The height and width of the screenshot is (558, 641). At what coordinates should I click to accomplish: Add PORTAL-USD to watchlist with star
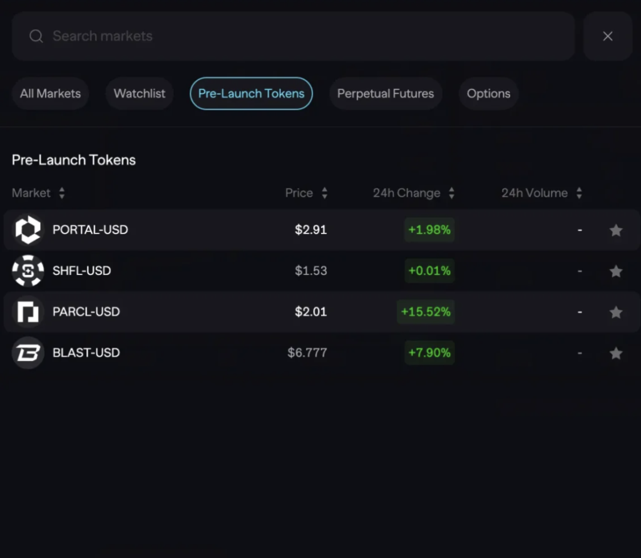coord(616,230)
